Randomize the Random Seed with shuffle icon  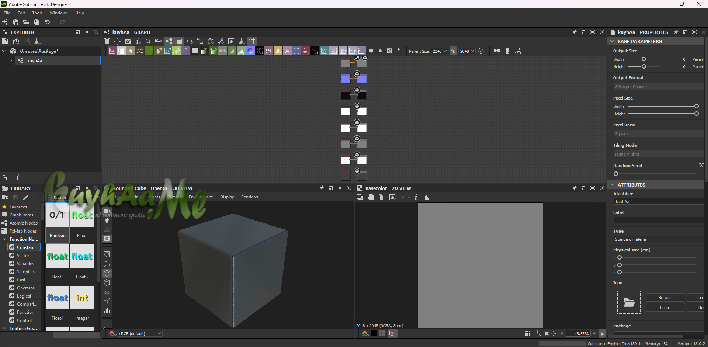point(701,166)
